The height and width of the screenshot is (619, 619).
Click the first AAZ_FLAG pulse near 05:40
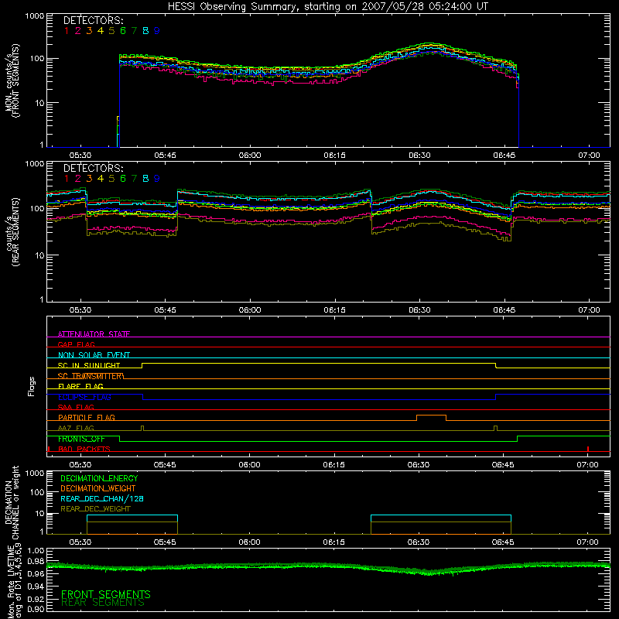click(142, 428)
